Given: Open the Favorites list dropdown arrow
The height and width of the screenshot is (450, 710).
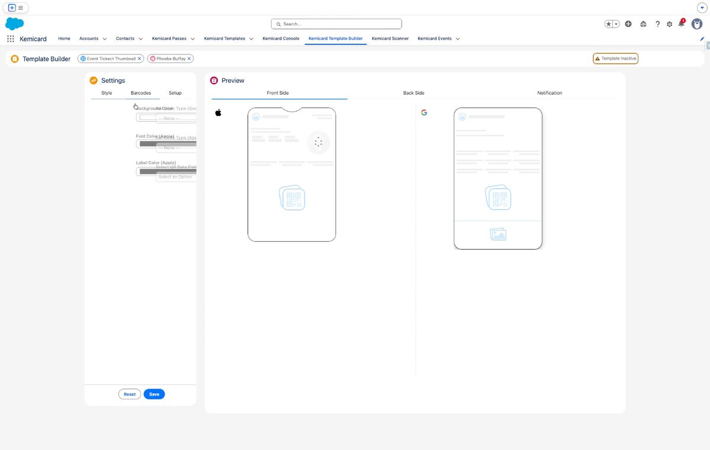Looking at the screenshot, I should (617, 24).
